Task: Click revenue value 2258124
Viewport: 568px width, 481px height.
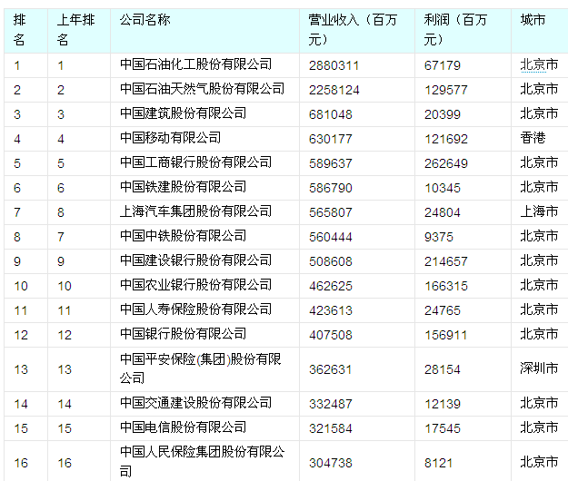Action: point(334,90)
